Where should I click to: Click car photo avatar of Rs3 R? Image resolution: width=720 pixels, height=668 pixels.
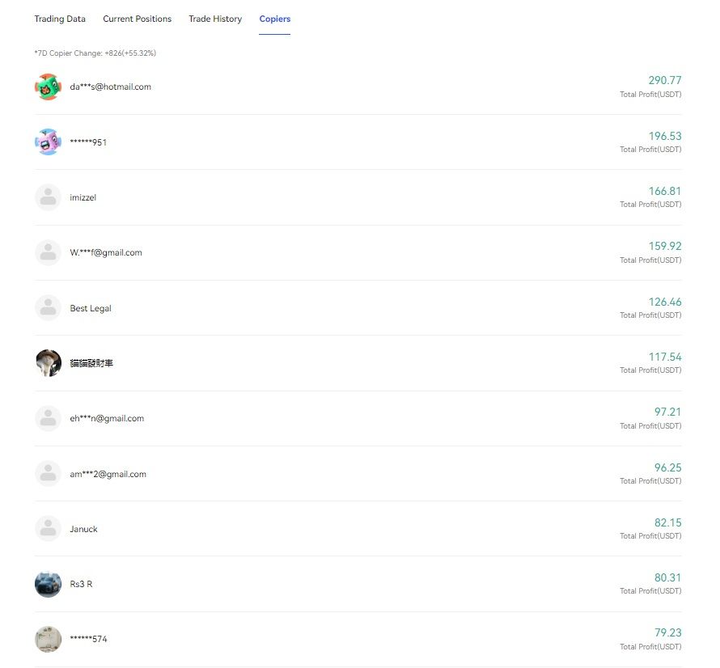[x=49, y=584]
